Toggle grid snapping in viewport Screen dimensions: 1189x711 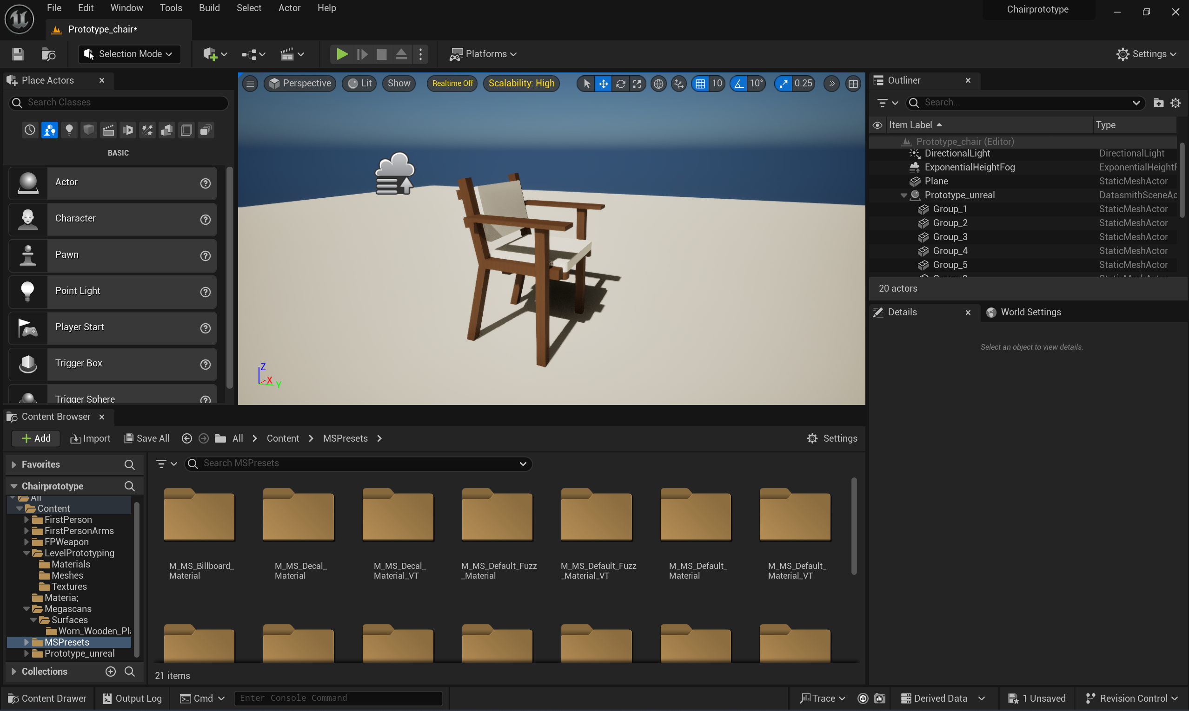700,84
